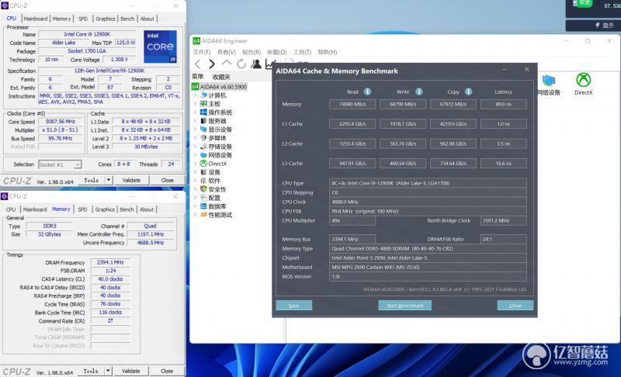Open the DirectX icon in AIDA64 right pane
Image resolution: width=621 pixels, height=377 pixels.
[584, 84]
